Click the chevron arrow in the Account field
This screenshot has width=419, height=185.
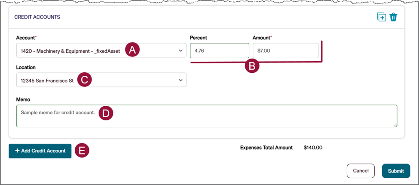(180, 51)
